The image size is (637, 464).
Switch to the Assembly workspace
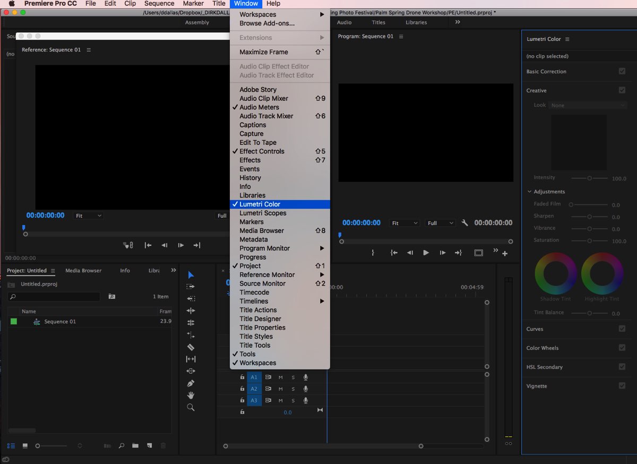coord(197,22)
